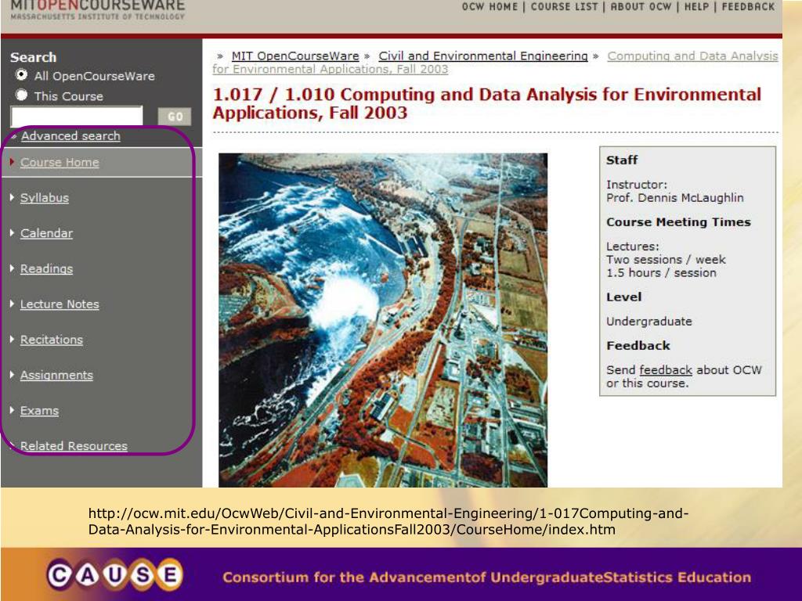The width and height of the screenshot is (802, 601).
Task: Click Computing and Data Analysis breadcrumb link
Action: coord(692,56)
